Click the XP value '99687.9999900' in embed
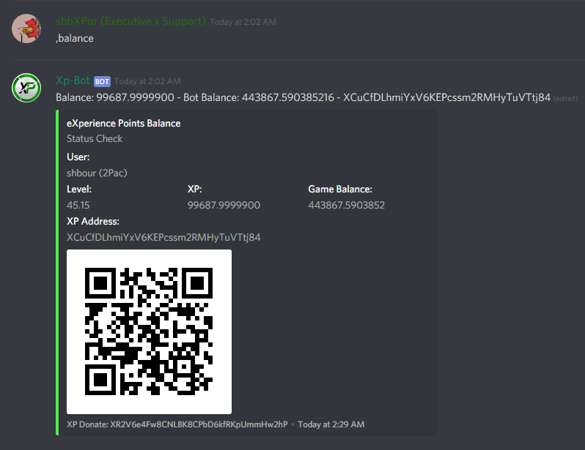 (224, 206)
